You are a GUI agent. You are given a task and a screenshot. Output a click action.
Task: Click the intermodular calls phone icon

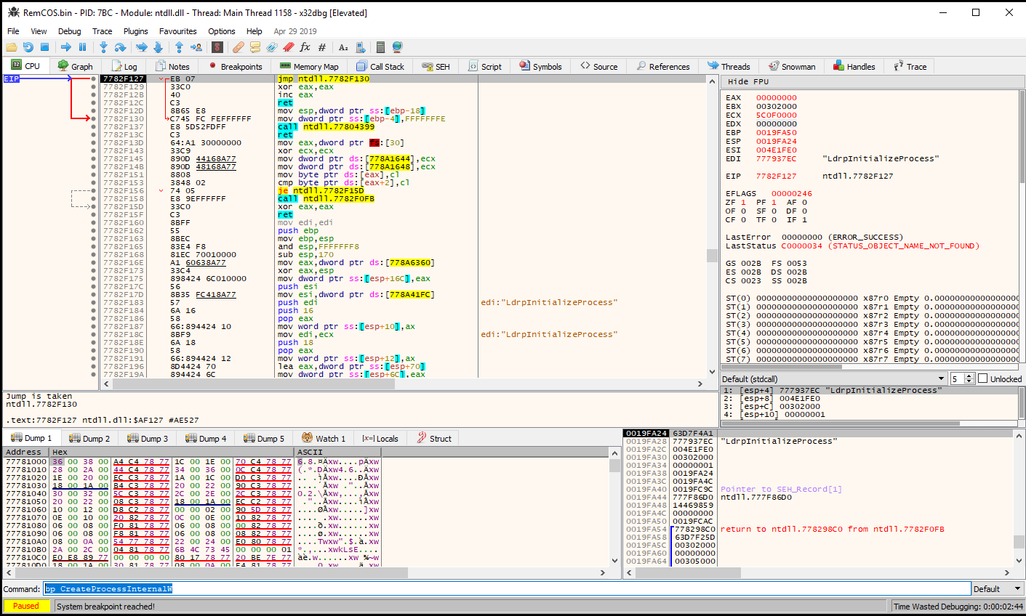click(x=360, y=47)
